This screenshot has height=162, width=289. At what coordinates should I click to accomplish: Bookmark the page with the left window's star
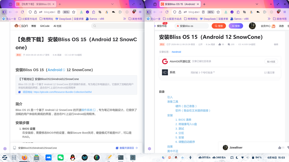[x=74, y=12]
